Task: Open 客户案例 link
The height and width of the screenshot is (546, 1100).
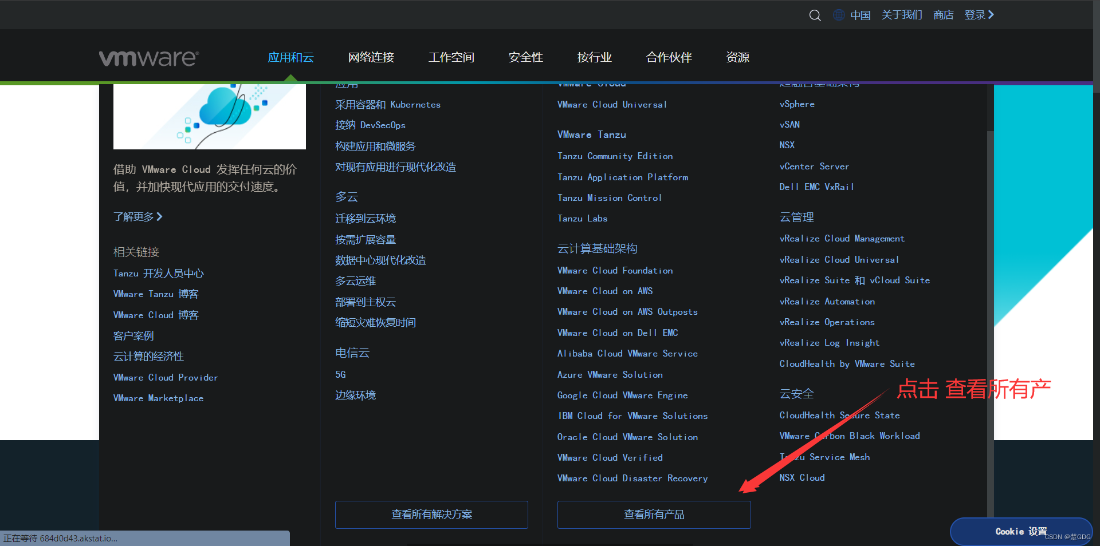Action: click(133, 336)
